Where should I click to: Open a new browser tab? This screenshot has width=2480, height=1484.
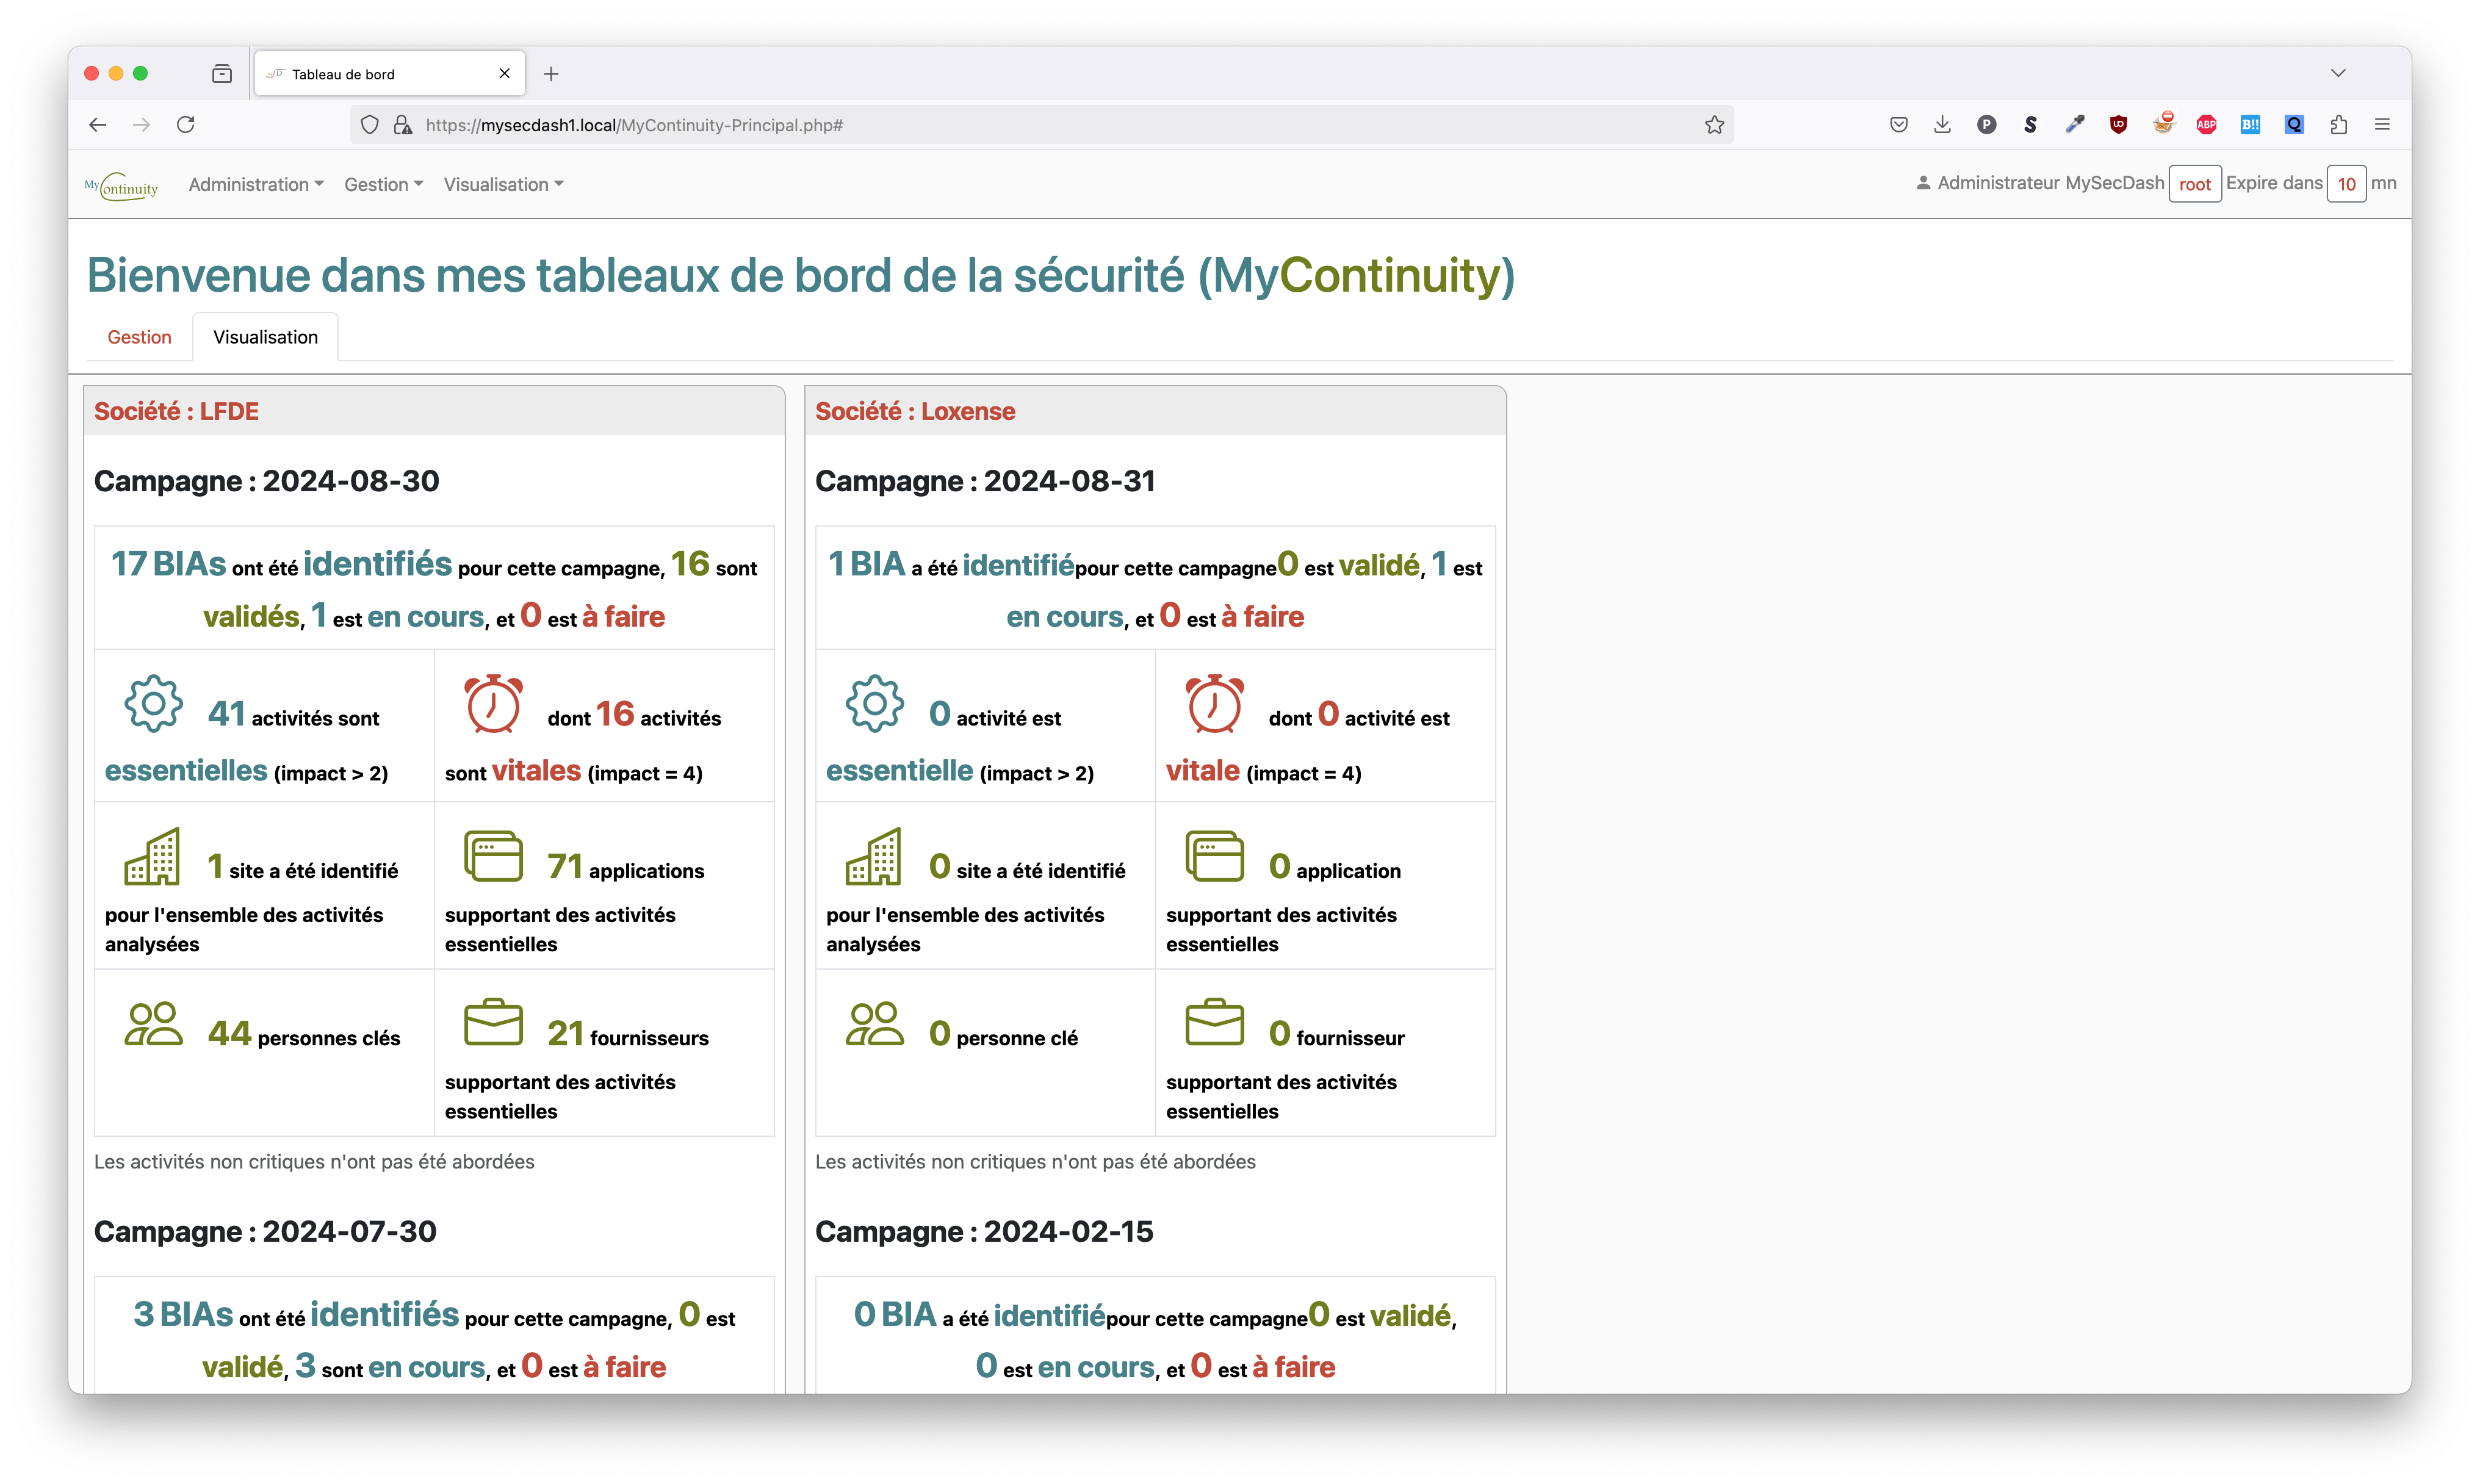point(551,74)
